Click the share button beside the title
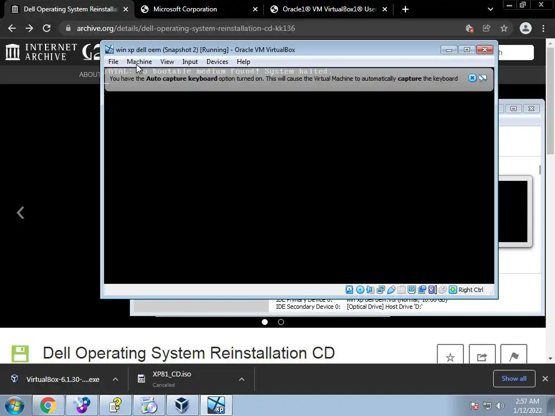 point(482,354)
